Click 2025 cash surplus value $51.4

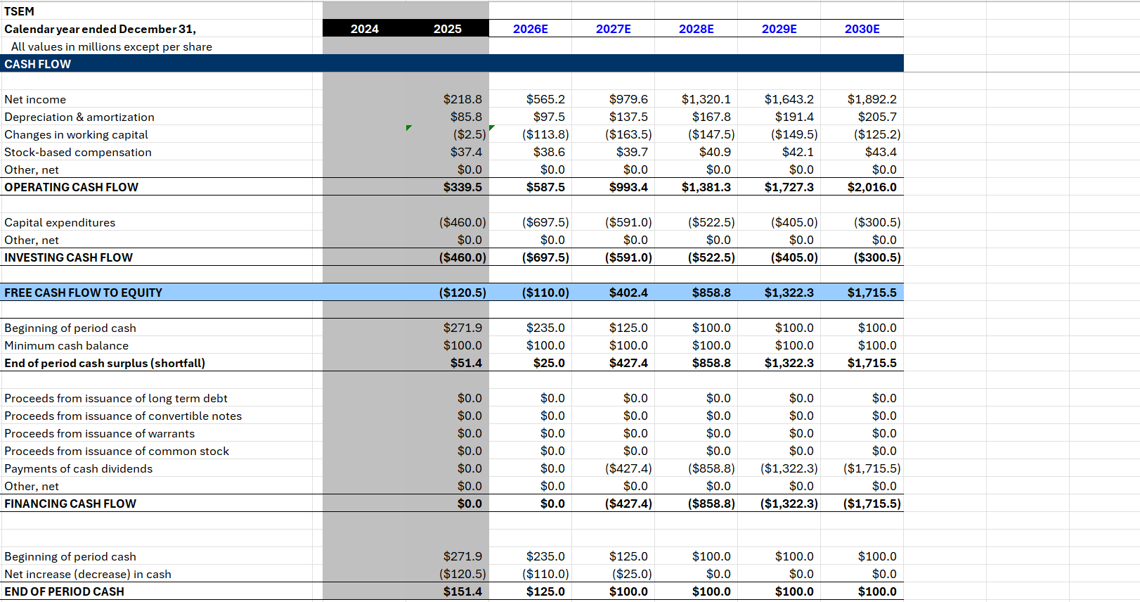tap(466, 363)
